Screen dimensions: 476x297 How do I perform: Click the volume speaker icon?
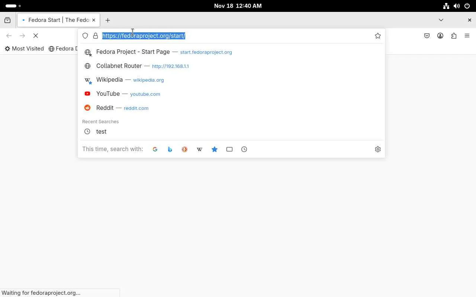(457, 6)
